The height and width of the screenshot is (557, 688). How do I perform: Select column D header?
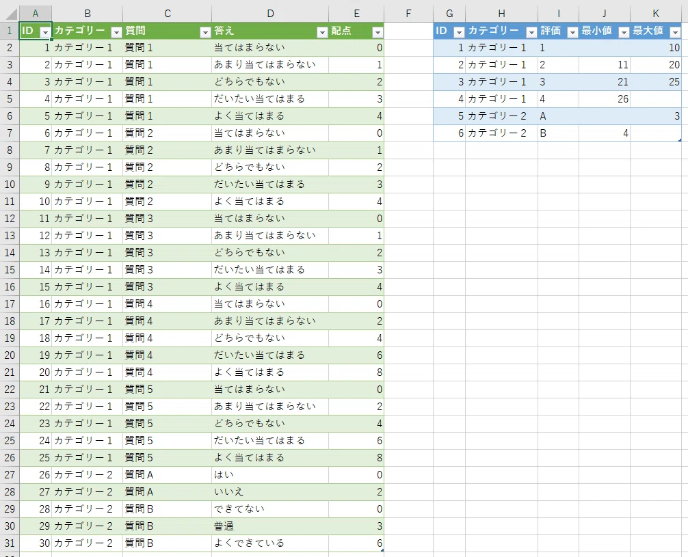point(270,14)
